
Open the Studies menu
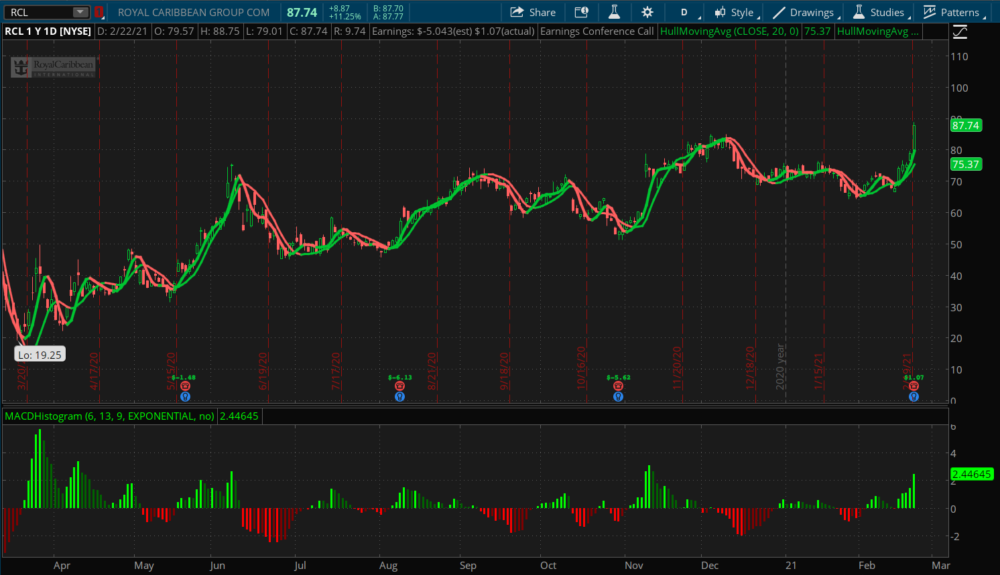pyautogui.click(x=881, y=12)
